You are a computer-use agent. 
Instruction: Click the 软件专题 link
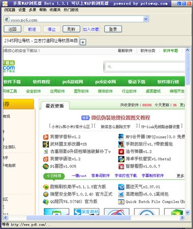171,50
